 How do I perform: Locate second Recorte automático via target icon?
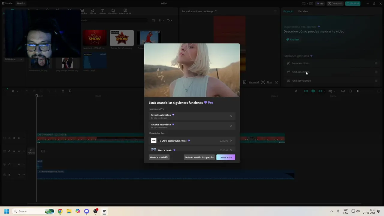(x=231, y=126)
